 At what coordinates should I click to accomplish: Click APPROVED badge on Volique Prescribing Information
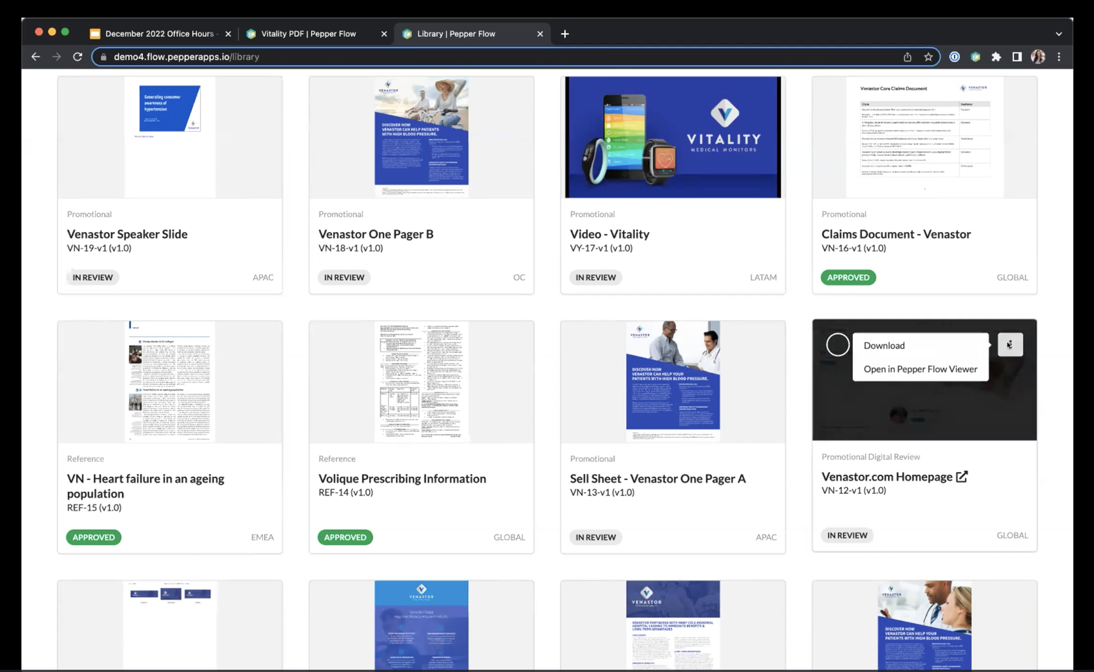(x=345, y=537)
